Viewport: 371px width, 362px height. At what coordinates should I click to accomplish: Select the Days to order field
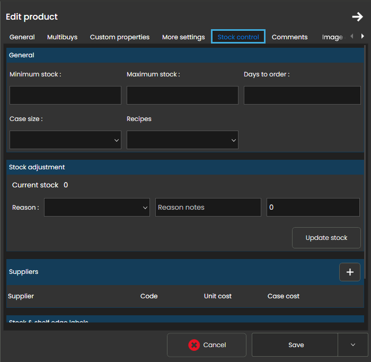(x=302, y=96)
